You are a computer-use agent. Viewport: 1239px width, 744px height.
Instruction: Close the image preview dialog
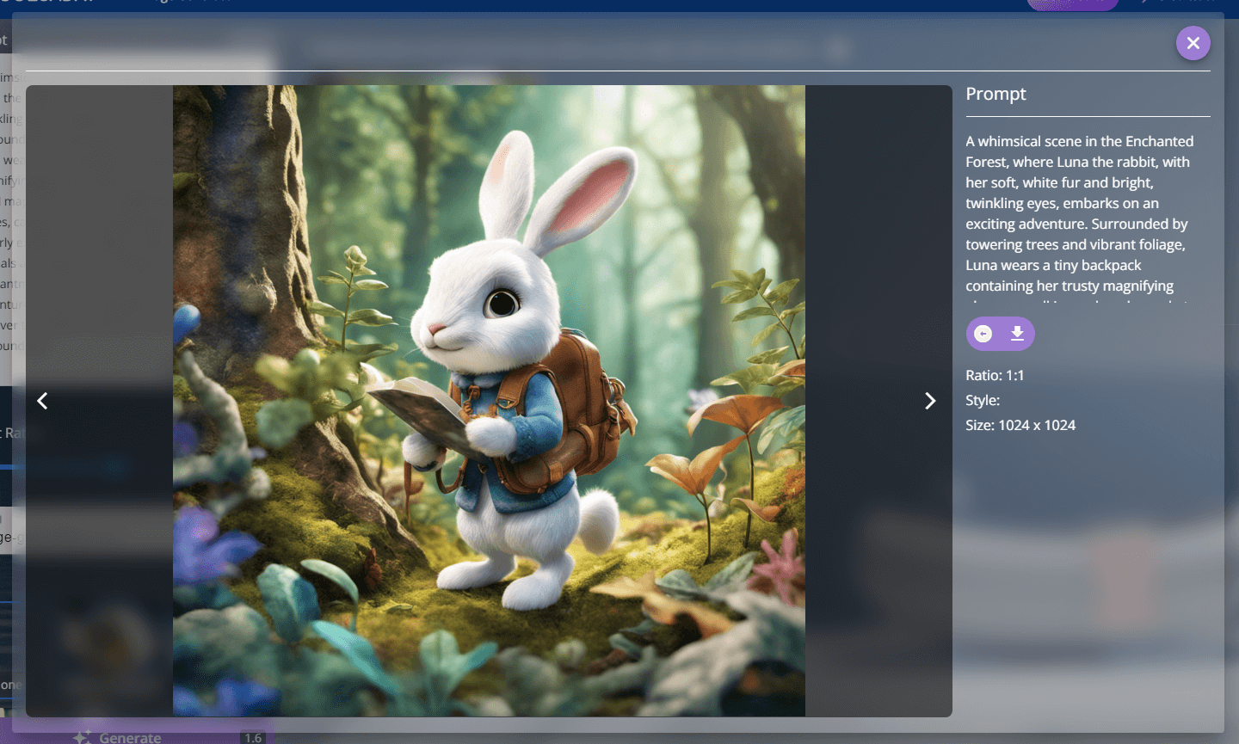(1193, 43)
